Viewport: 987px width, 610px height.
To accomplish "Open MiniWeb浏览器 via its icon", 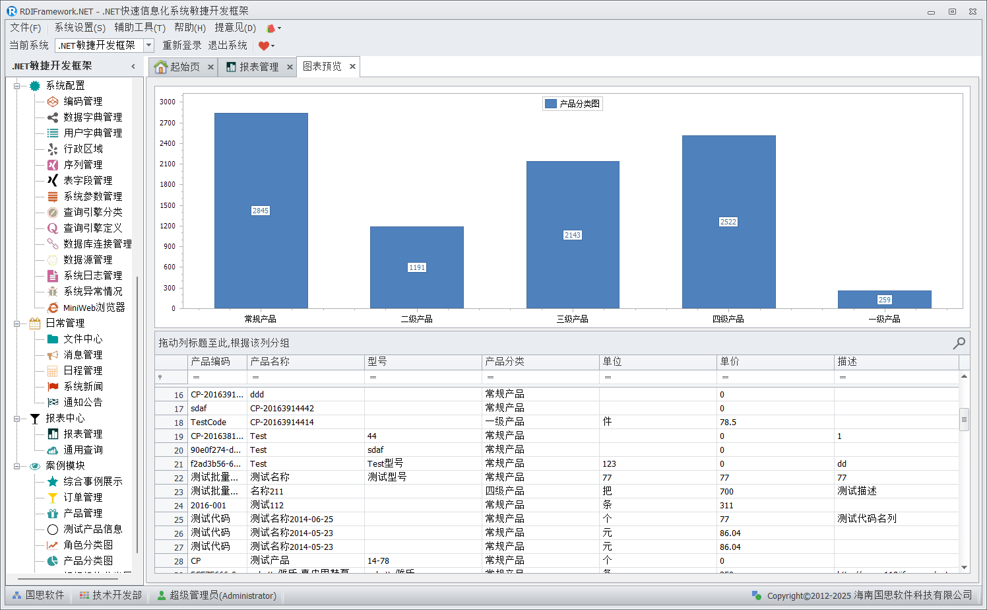I will pyautogui.click(x=53, y=308).
